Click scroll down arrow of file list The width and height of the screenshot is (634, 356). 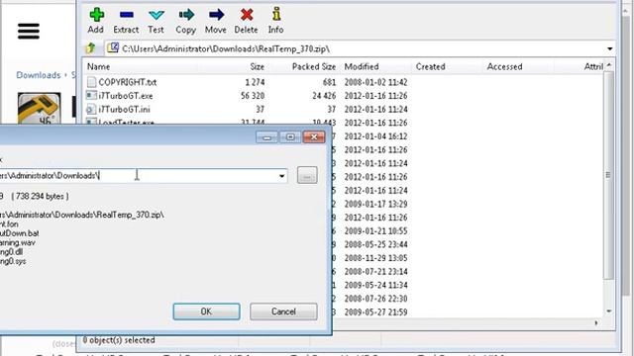(x=609, y=311)
